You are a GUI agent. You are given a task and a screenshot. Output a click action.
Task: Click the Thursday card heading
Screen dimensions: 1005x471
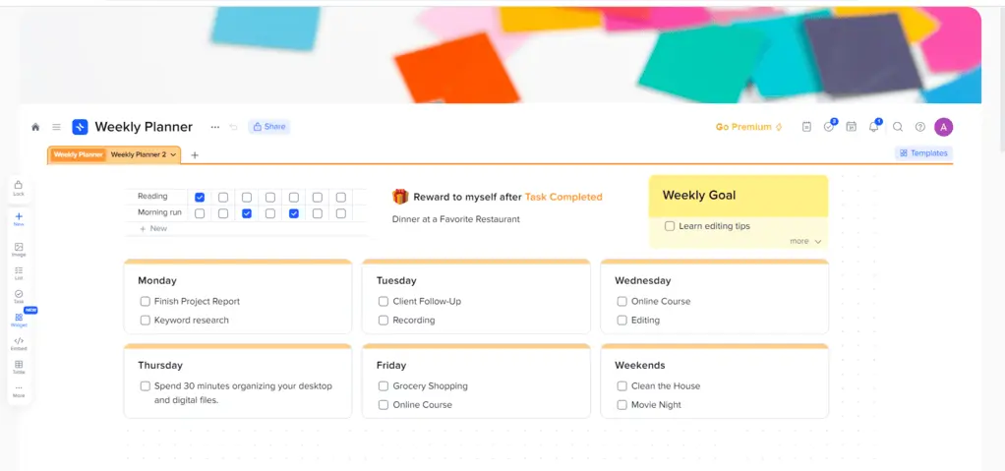[x=160, y=365]
